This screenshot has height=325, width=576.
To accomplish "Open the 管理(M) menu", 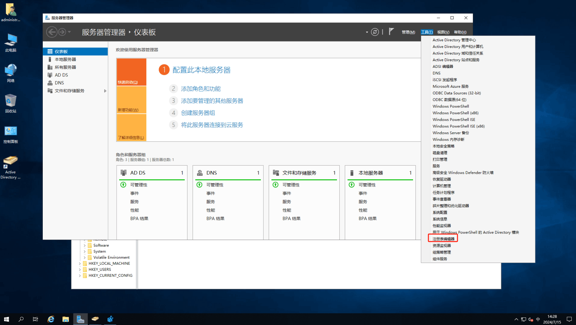I will [x=408, y=32].
